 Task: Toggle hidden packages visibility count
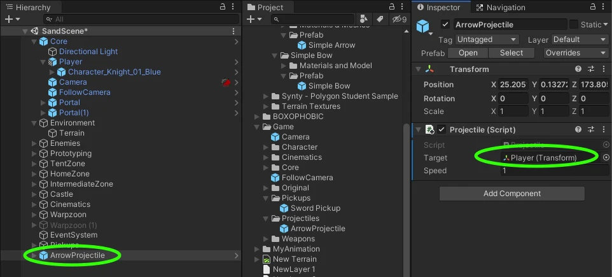tap(400, 19)
